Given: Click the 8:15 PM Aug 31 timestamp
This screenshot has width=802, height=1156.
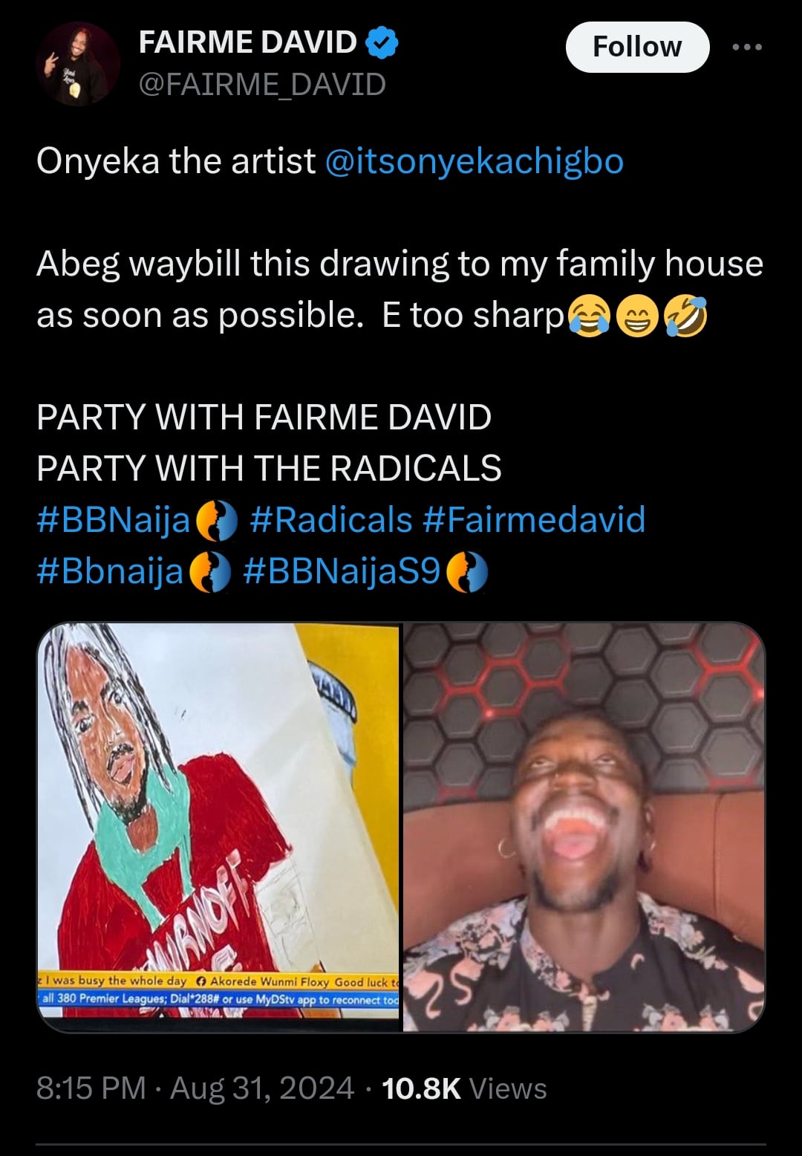Looking at the screenshot, I should (x=195, y=1088).
